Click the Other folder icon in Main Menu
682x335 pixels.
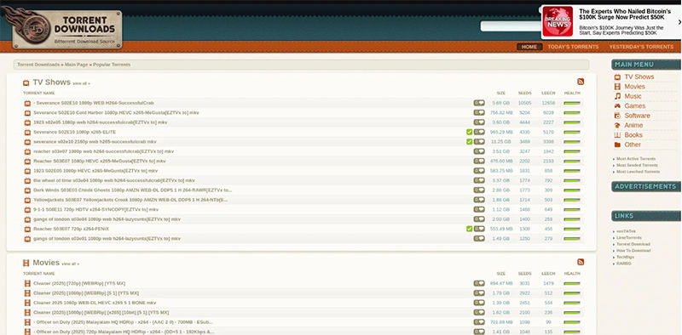pyautogui.click(x=617, y=145)
